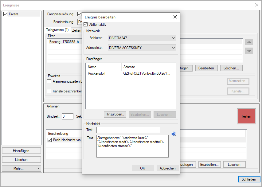Toggle the Aktion aktiv checkbox
Image resolution: width=262 pixels, height=187 pixels.
[86, 25]
